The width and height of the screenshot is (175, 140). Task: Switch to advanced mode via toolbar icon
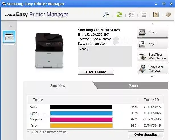[x=106, y=15]
